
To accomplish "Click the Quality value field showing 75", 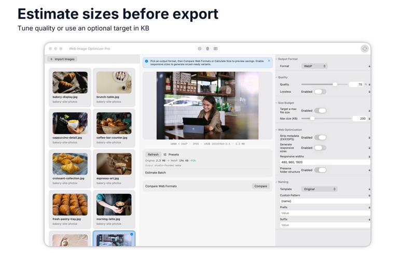I will [356, 84].
